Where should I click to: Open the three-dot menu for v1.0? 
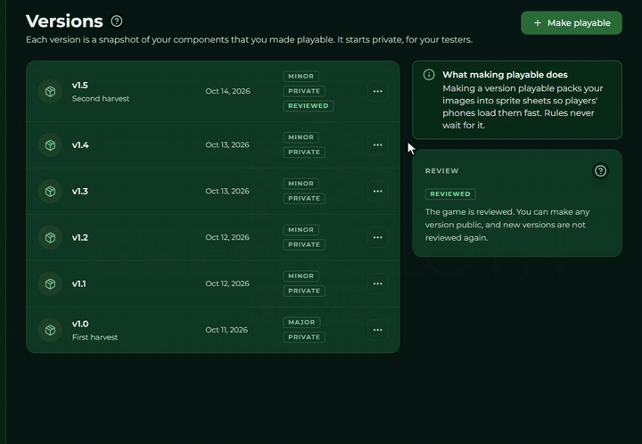(377, 330)
